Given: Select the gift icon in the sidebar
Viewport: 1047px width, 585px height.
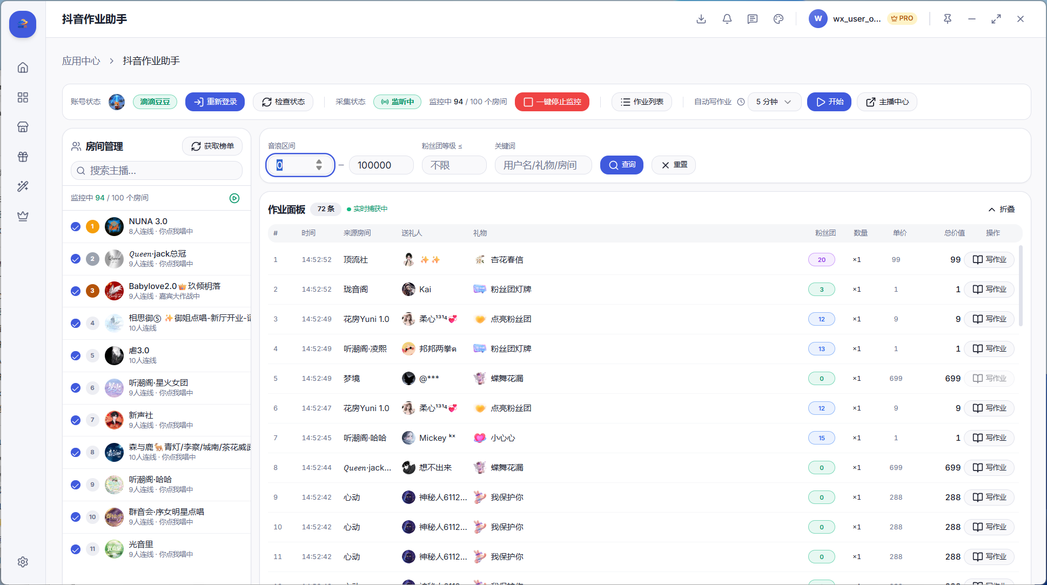Looking at the screenshot, I should pyautogui.click(x=23, y=157).
